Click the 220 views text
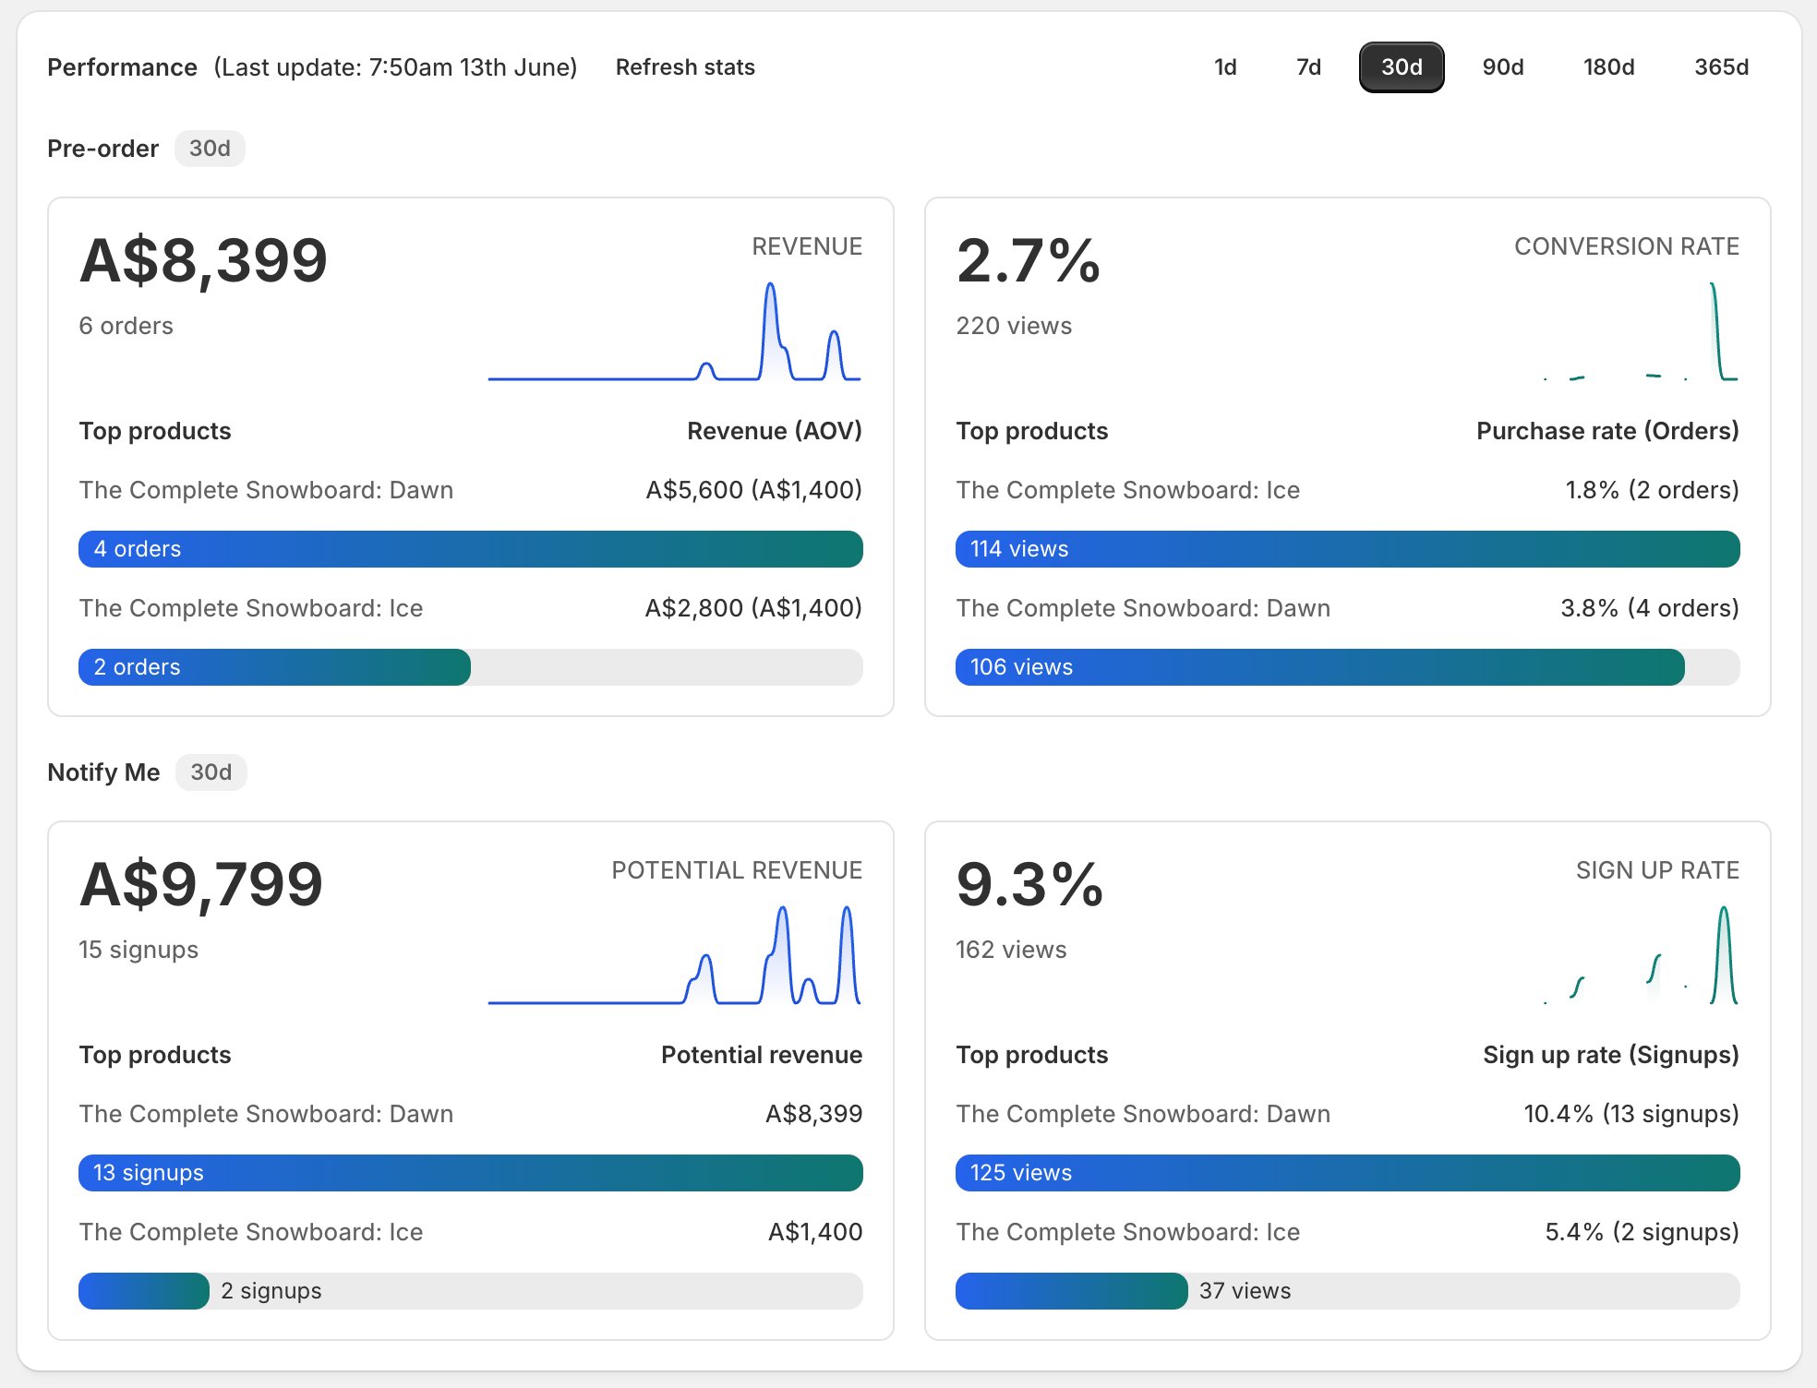This screenshot has height=1388, width=1817. point(1014,326)
